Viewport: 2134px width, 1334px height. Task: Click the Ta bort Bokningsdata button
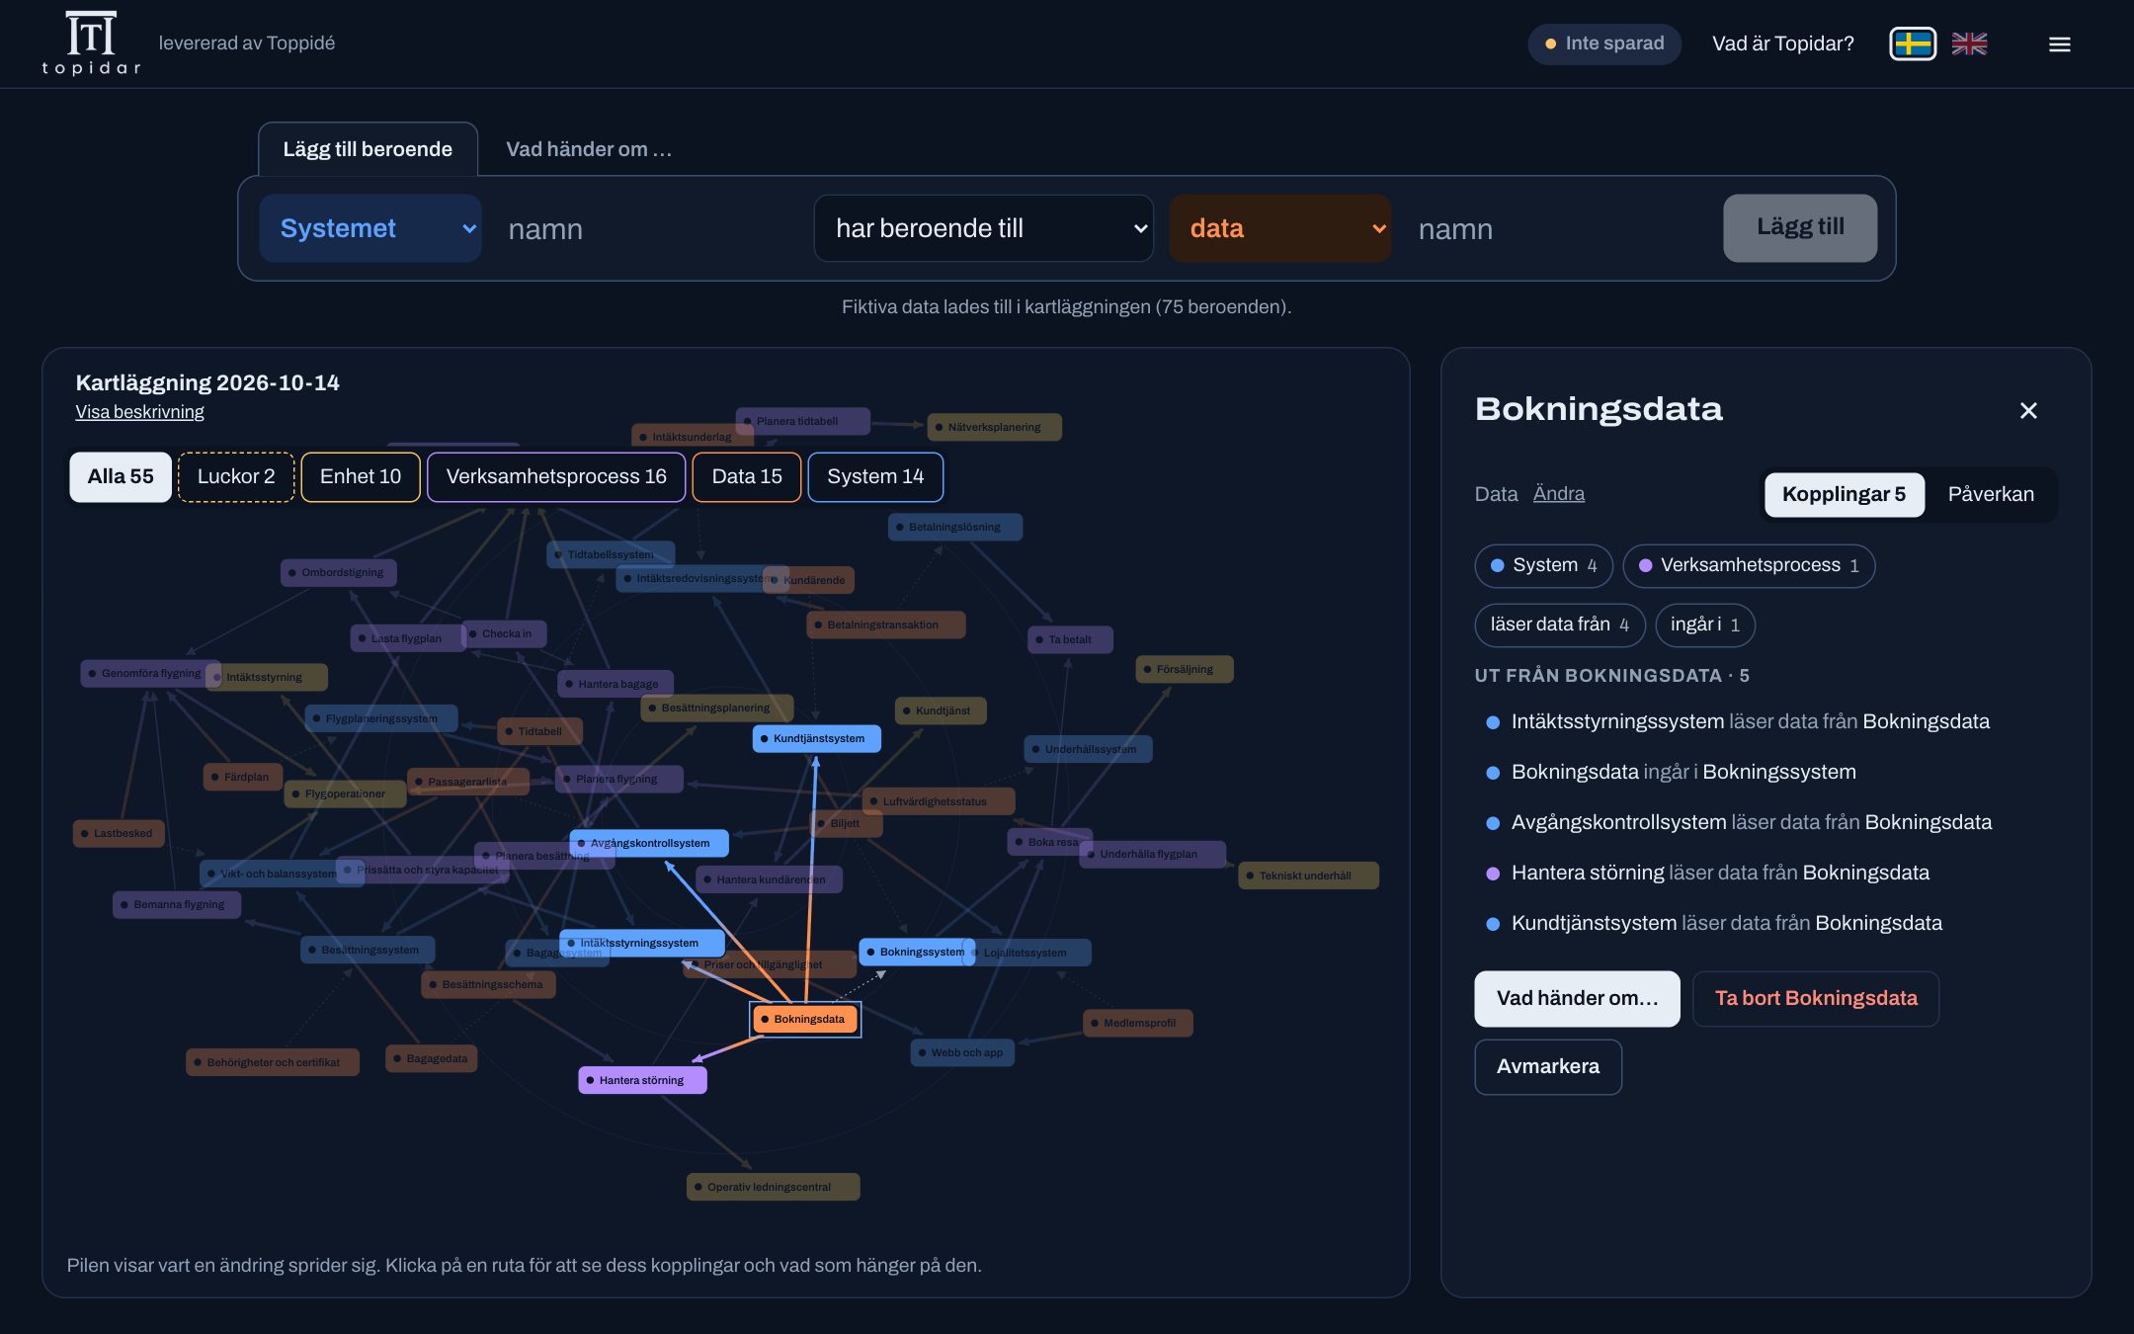coord(1816,998)
